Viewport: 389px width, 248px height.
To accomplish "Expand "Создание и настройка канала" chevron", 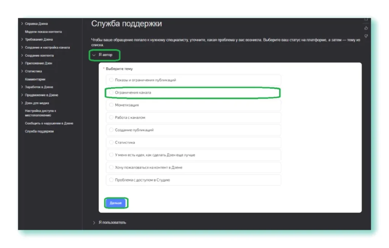I will pos(22,47).
